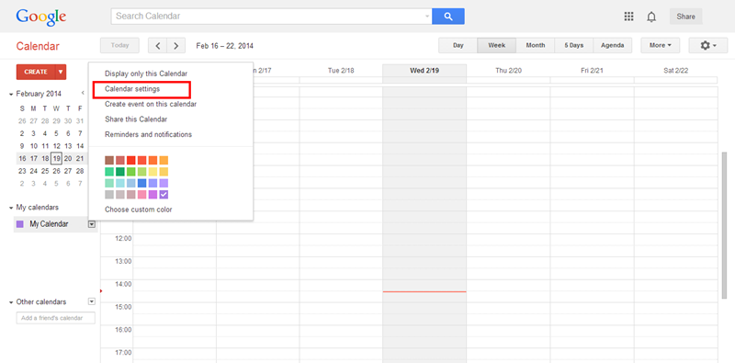Click the Wed 2/19 column header
The image size is (735, 363).
pyautogui.click(x=424, y=71)
